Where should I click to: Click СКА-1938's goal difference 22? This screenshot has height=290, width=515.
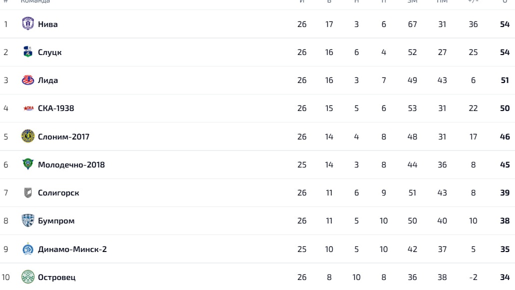[x=473, y=108]
